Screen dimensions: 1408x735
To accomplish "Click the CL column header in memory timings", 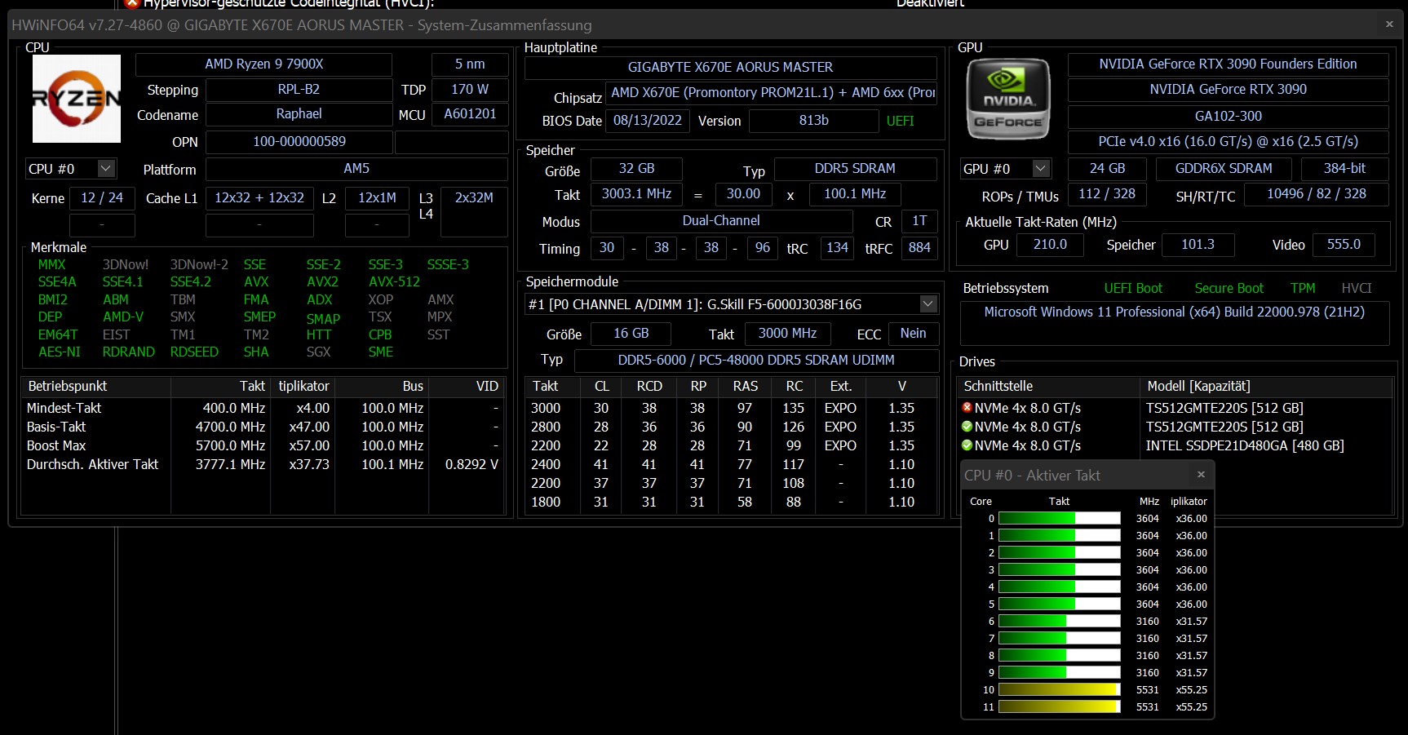I will pyautogui.click(x=602, y=387).
